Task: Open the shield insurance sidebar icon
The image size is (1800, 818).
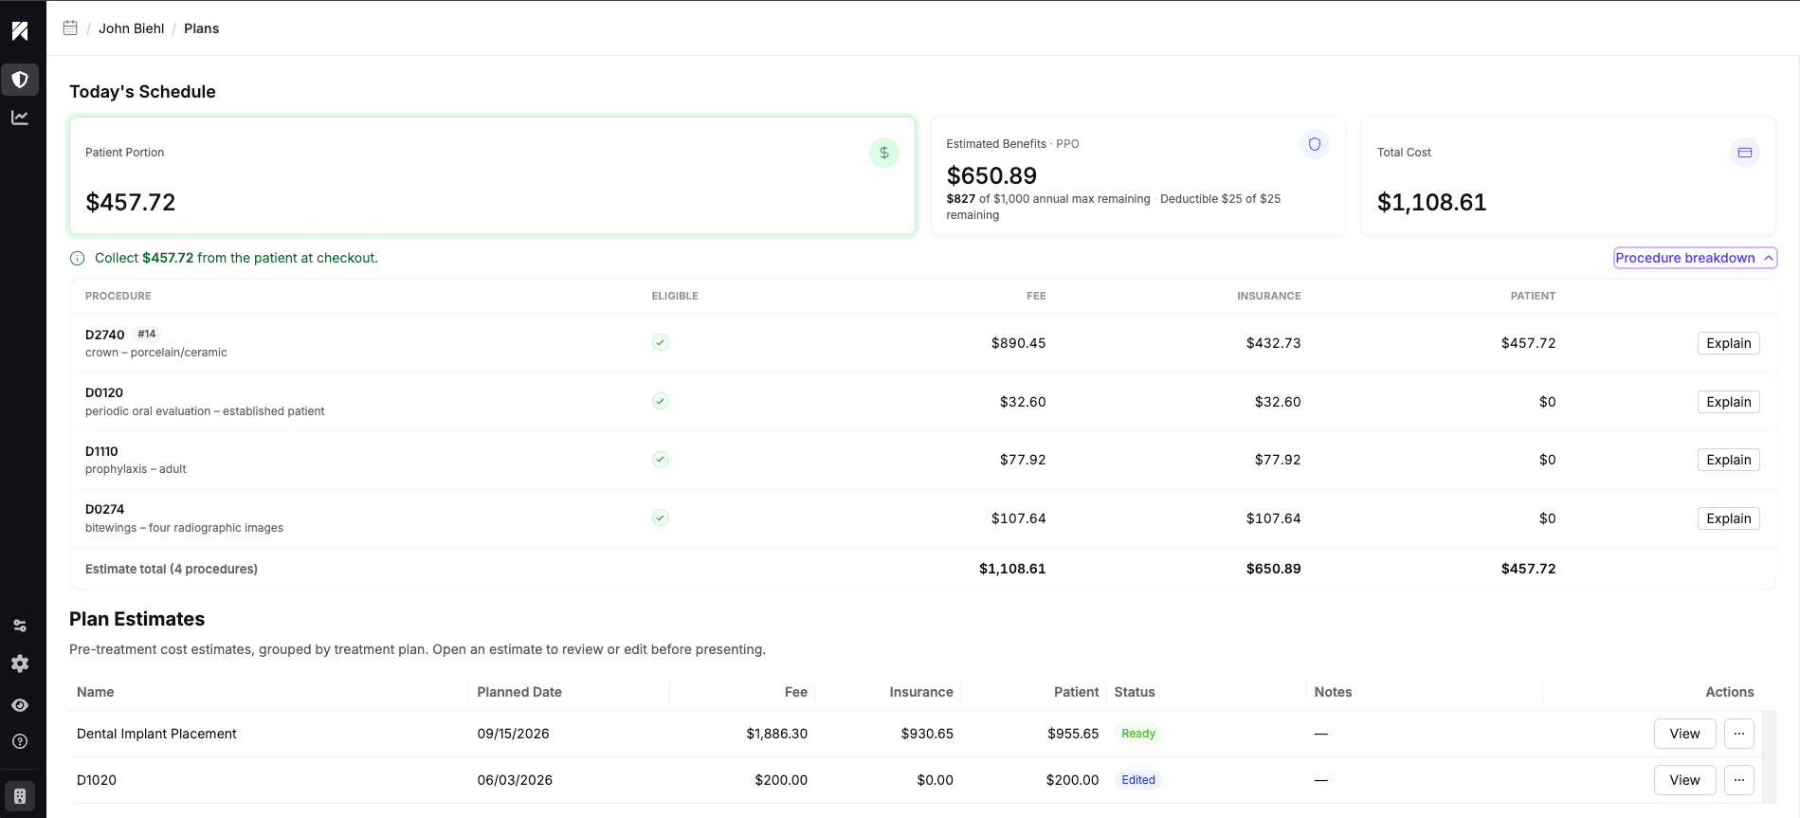Action: pos(20,80)
